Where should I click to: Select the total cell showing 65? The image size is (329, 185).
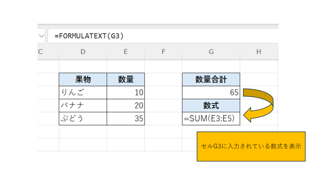(211, 92)
